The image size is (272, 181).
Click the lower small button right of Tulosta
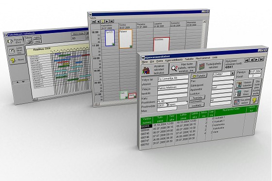point(37,41)
